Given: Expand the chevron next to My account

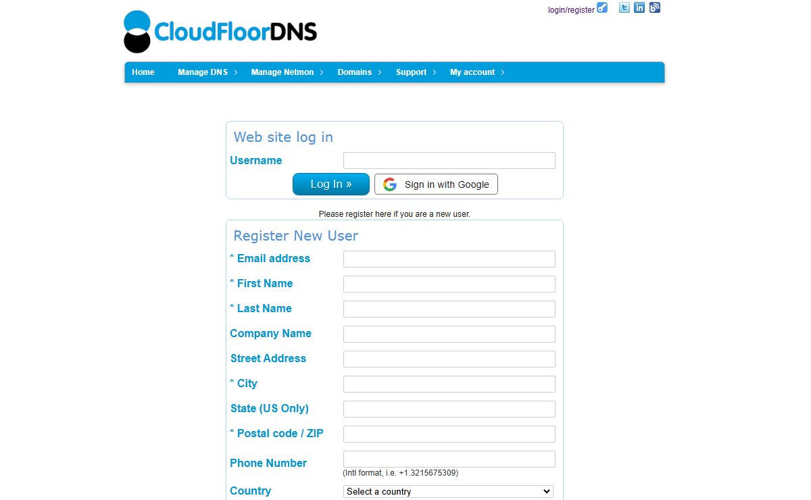Looking at the screenshot, I should click(503, 72).
